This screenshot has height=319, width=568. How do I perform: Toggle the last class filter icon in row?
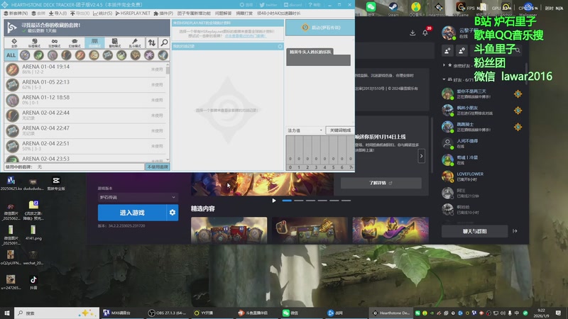[x=163, y=55]
